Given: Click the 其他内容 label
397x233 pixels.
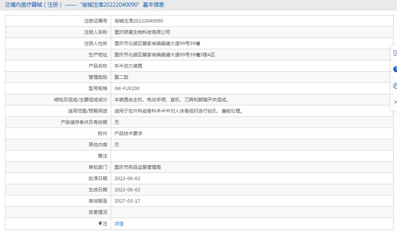Looking at the screenshot, I should (98, 145).
